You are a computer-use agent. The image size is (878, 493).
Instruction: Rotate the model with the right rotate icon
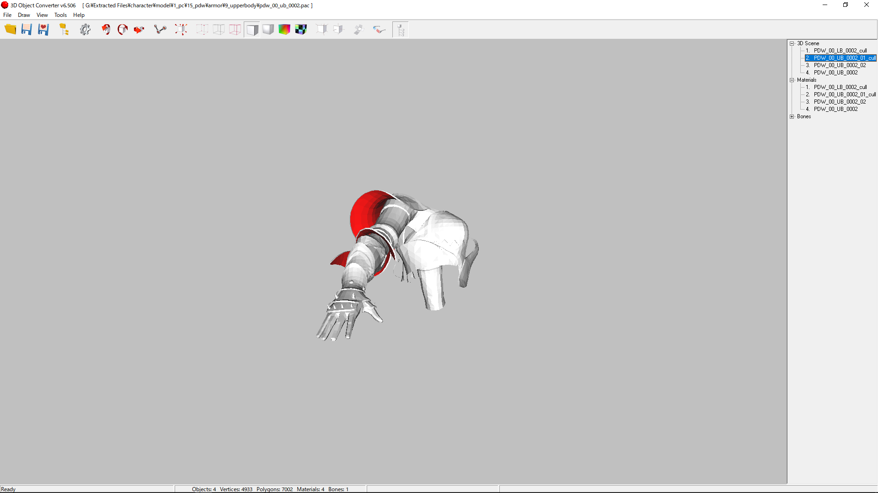[x=122, y=29]
